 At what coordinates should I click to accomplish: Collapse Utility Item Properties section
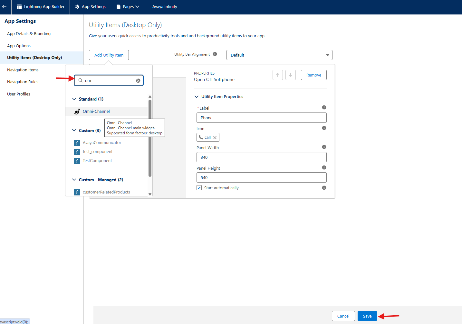[197, 97]
